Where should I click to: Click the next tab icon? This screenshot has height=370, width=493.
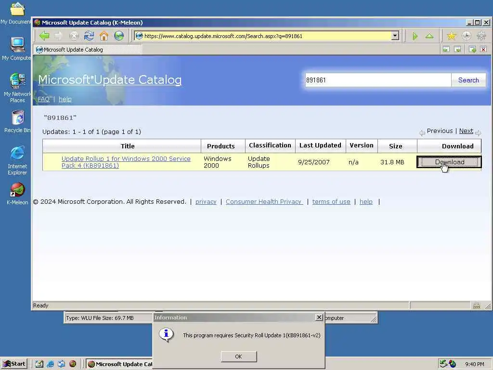pyautogui.click(x=457, y=50)
